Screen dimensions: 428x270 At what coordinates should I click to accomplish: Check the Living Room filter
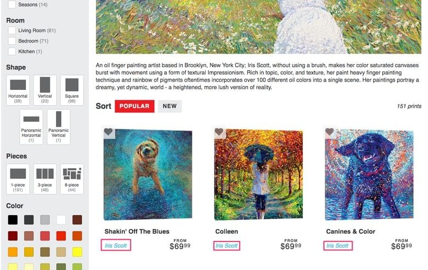[x=12, y=31]
